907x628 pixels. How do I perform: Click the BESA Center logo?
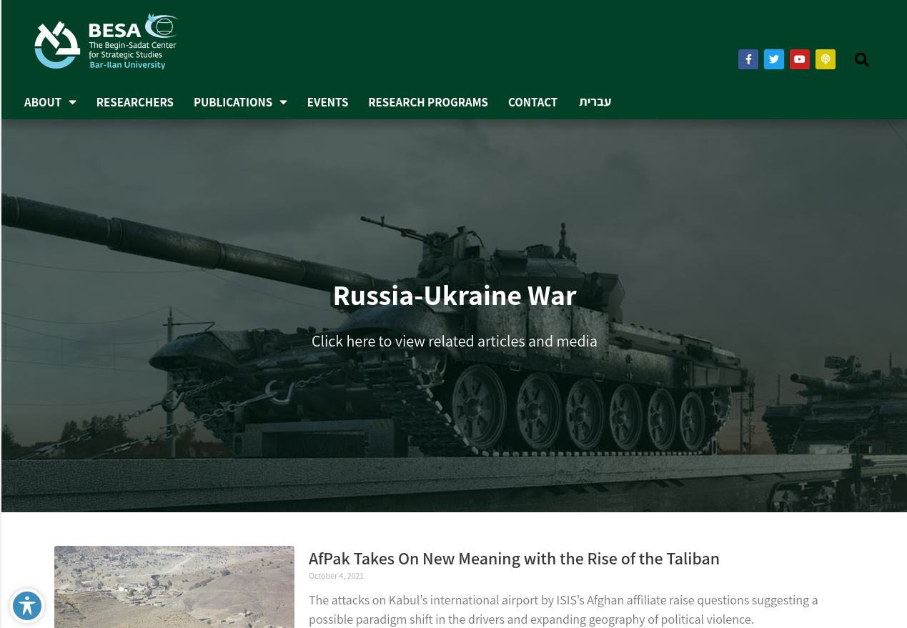pos(105,41)
